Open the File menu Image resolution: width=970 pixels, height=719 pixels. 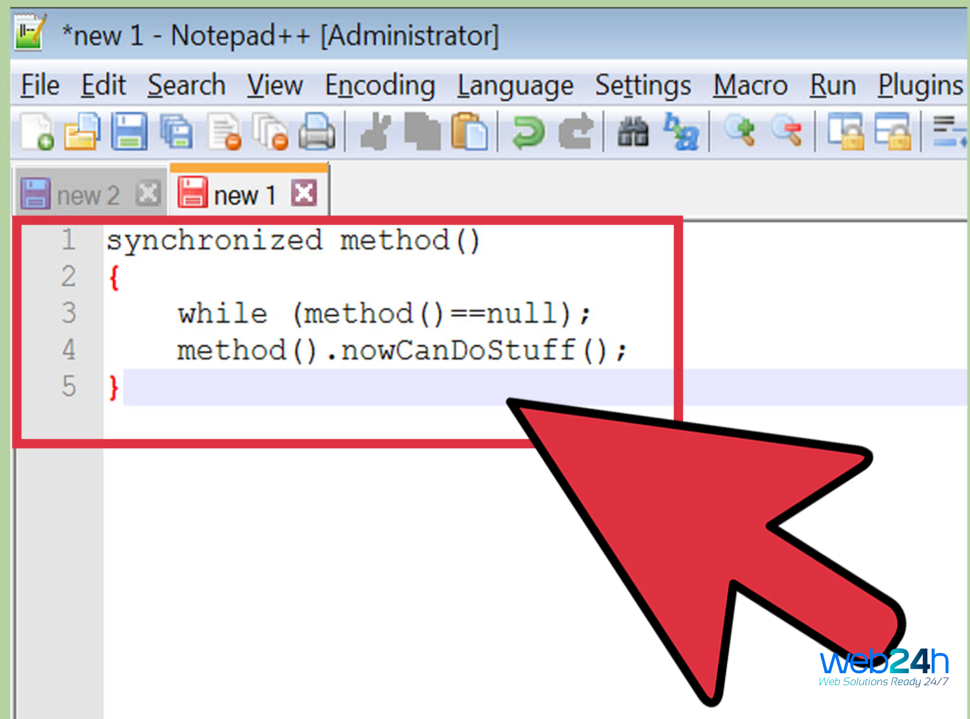point(40,85)
